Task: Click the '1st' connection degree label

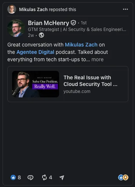Action: (84, 23)
